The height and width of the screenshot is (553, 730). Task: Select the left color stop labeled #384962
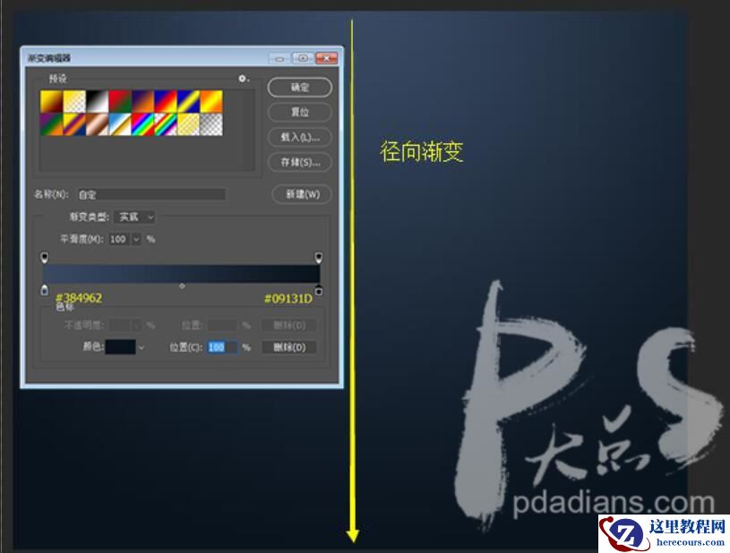pyautogui.click(x=44, y=288)
